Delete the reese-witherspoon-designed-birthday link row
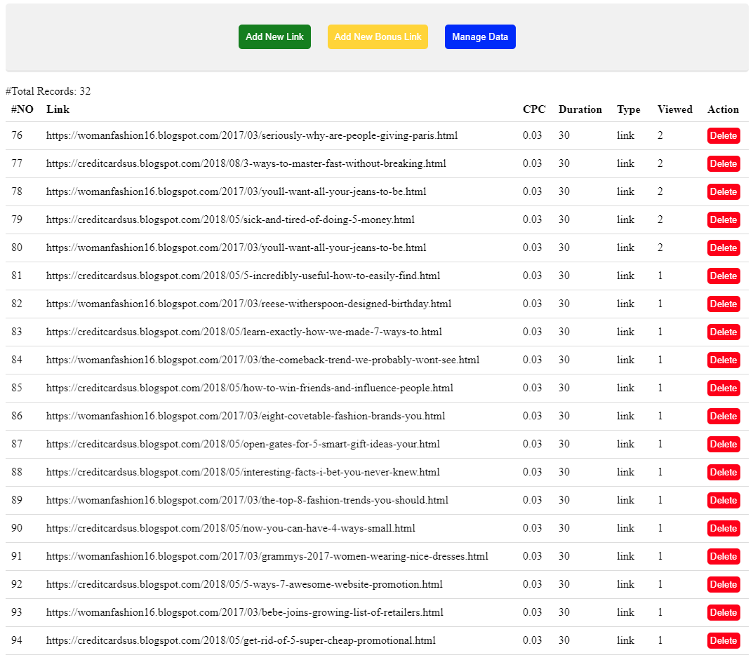 pyautogui.click(x=723, y=304)
